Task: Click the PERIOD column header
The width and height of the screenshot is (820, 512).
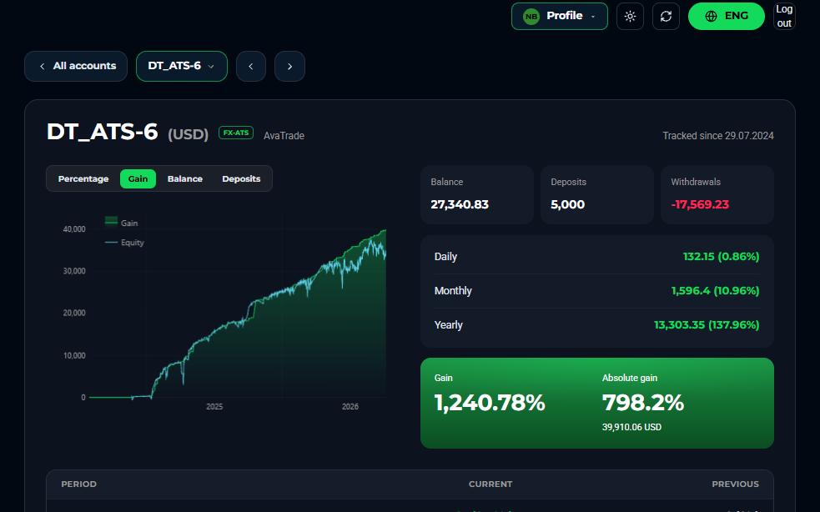Action: pyautogui.click(x=79, y=484)
